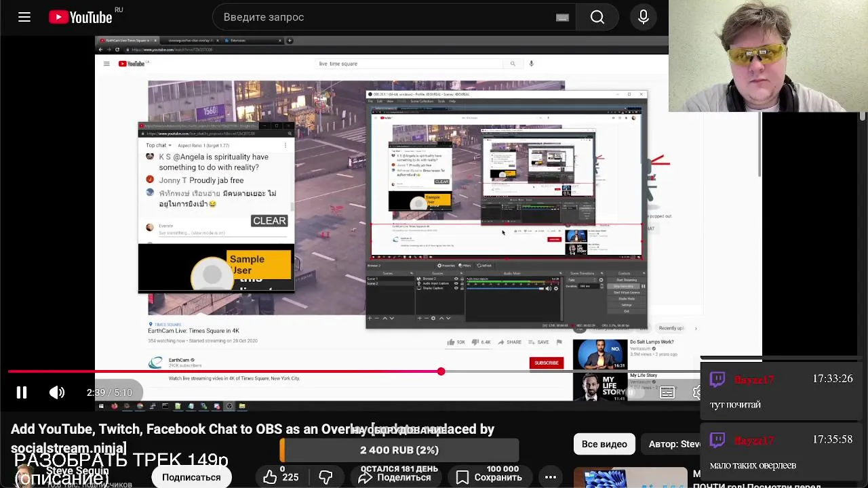The image size is (868, 488).
Task: In the video, click the Windows Start button
Action: pyautogui.click(x=101, y=406)
